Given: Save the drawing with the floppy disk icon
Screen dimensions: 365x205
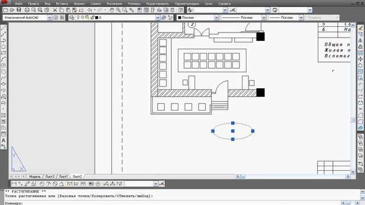Looking at the screenshot, I should (x=19, y=10).
